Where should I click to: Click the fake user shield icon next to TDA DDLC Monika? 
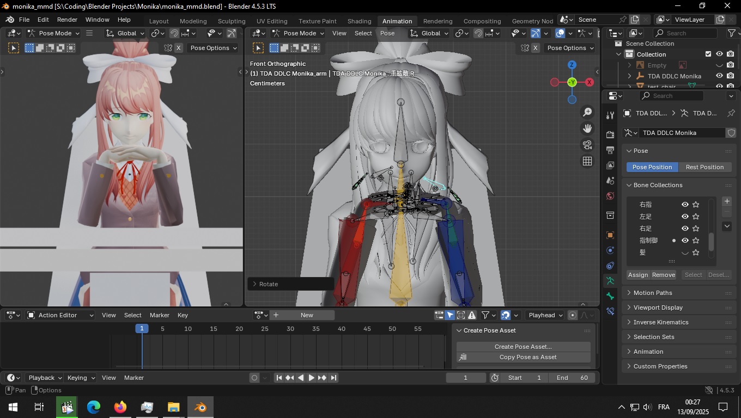tap(731, 133)
